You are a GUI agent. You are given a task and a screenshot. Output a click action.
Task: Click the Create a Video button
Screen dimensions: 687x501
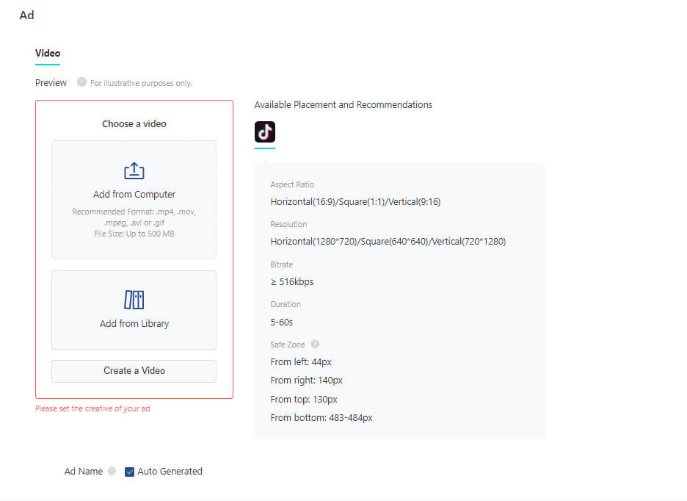click(x=134, y=371)
